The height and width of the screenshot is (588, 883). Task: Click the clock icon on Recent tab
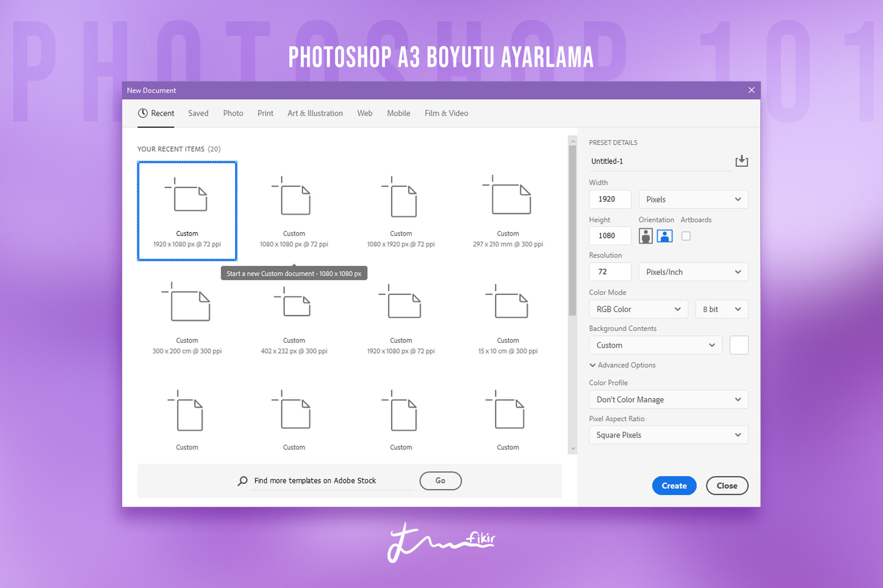143,113
